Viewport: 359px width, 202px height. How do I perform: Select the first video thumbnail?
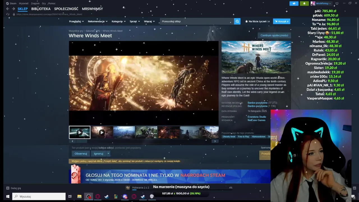tap(80, 132)
